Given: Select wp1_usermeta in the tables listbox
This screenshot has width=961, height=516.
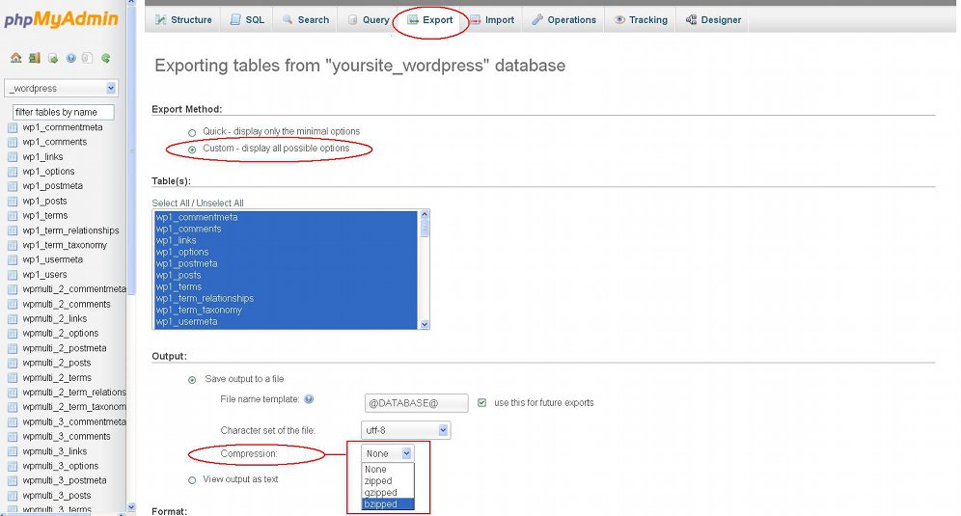Looking at the screenshot, I should point(286,322).
